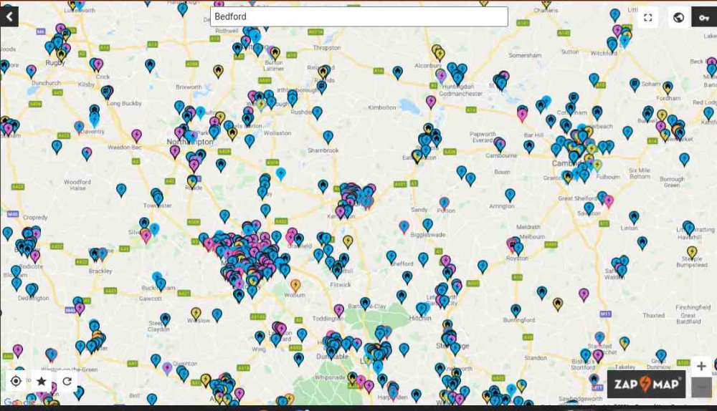Select the orange charger pin above Woburn
The image size is (717, 411).
296,286
